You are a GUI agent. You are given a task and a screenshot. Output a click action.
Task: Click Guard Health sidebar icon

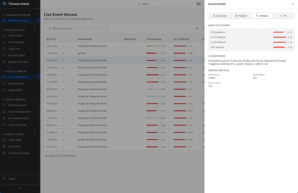4,90
